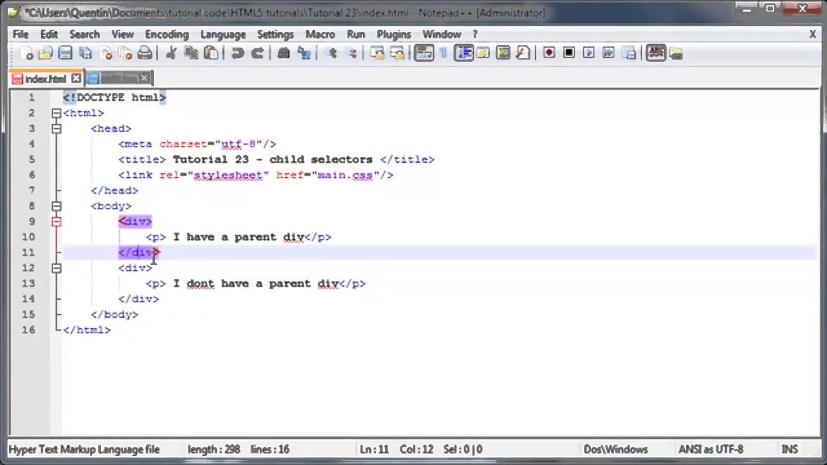Click the Open file folder icon
This screenshot has width=827, height=465.
tap(45, 54)
